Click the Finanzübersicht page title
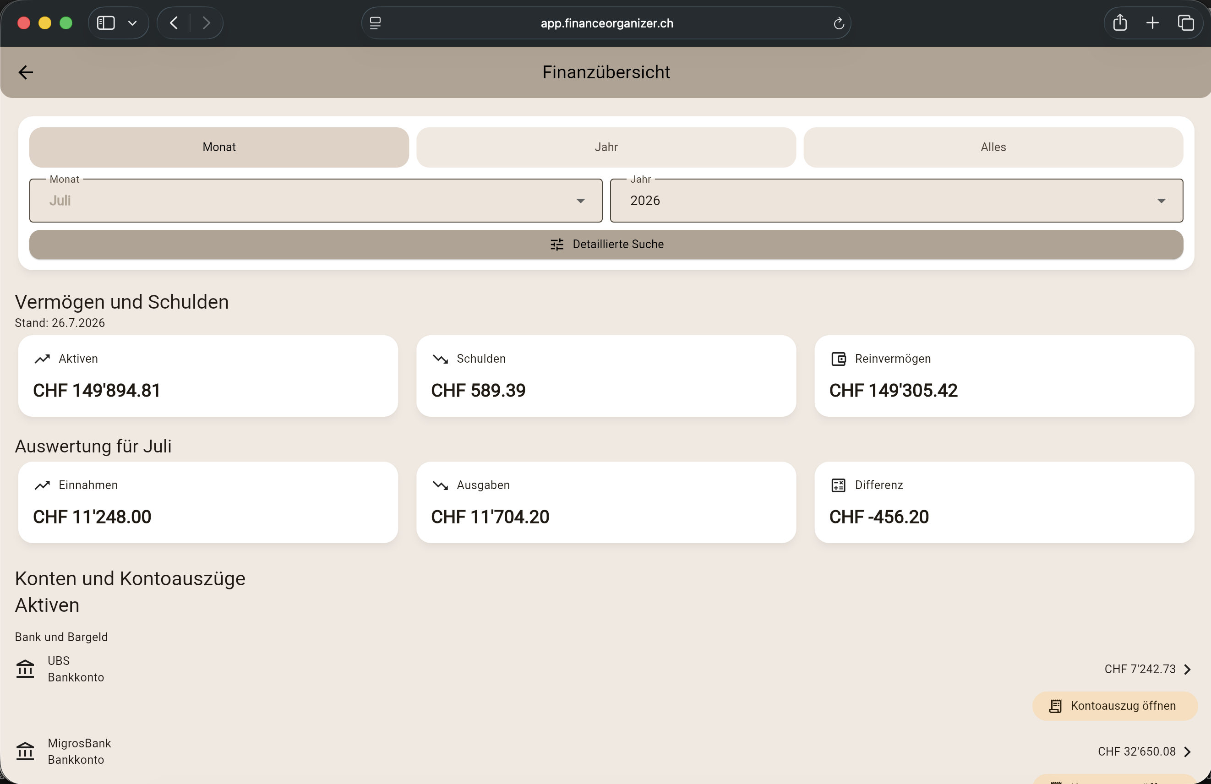This screenshot has height=784, width=1211. coord(606,72)
